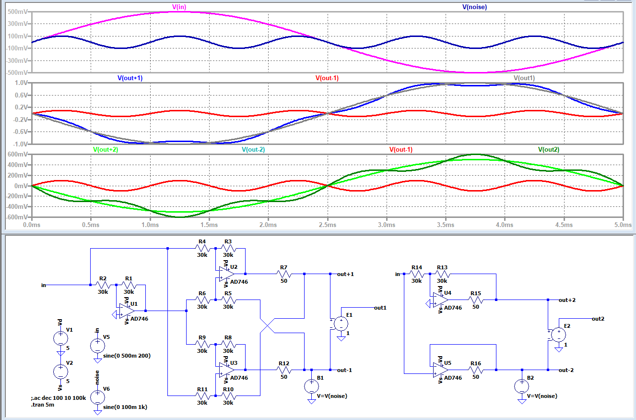Click resistor R4 symbol
This screenshot has width=636, height=420.
click(x=202, y=248)
